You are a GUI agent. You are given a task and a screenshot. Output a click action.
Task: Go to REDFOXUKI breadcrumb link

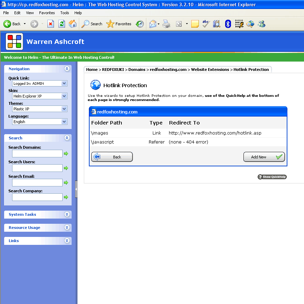click(x=113, y=70)
